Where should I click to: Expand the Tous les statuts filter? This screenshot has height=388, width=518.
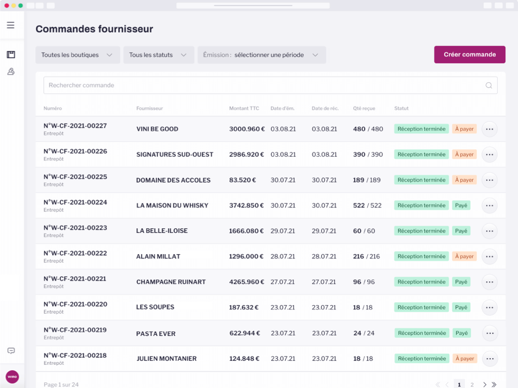[158, 55]
